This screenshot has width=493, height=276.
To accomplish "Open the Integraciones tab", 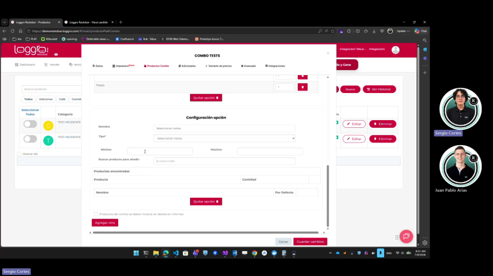I will click(x=275, y=66).
